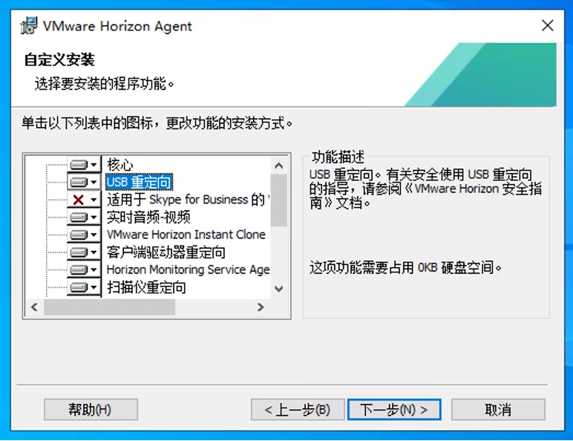Click the 下一步(N) button
The height and width of the screenshot is (441, 573).
pos(394,410)
